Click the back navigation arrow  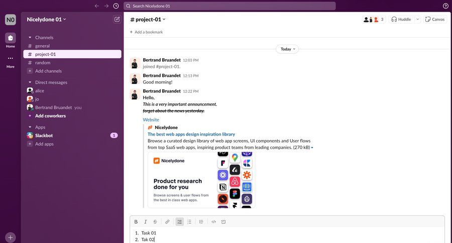point(97,6)
